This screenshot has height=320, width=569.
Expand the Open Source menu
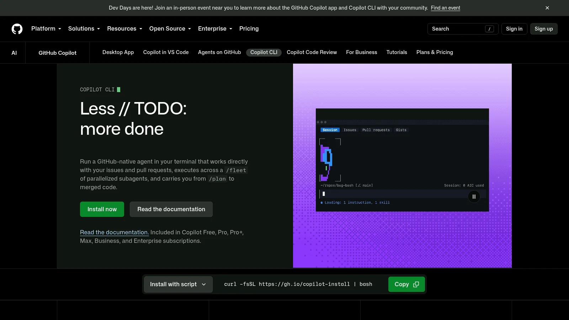170,29
